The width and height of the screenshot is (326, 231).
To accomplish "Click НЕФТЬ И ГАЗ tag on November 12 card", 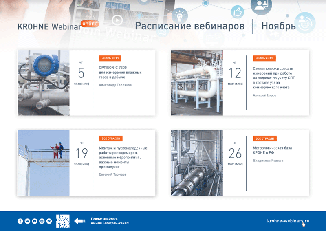I will pyautogui.click(x=264, y=58).
